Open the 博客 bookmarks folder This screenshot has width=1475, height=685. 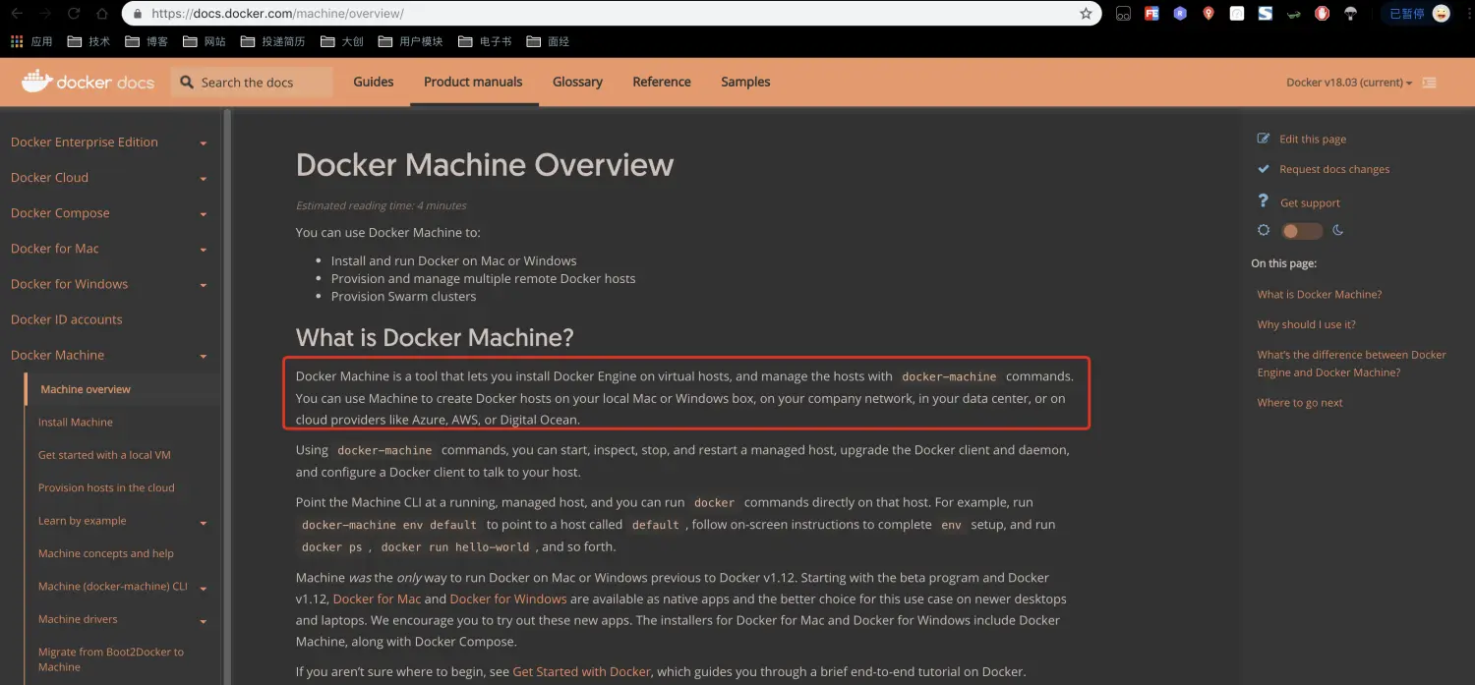(x=147, y=41)
